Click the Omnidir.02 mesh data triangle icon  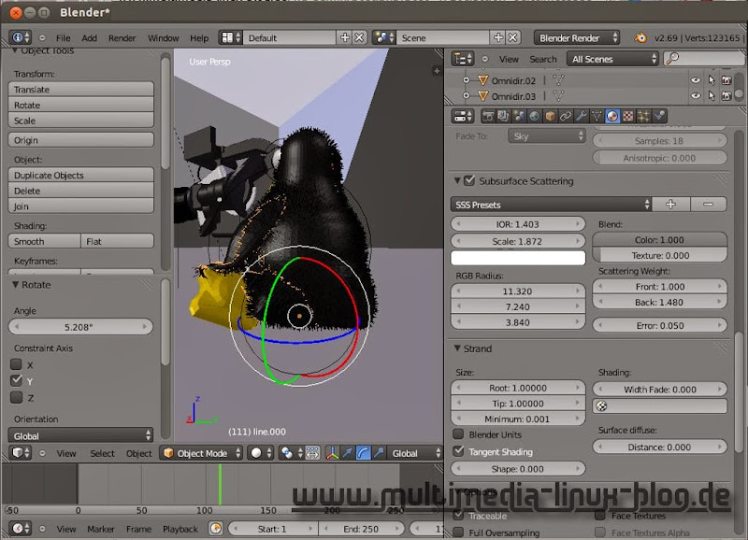click(x=558, y=80)
